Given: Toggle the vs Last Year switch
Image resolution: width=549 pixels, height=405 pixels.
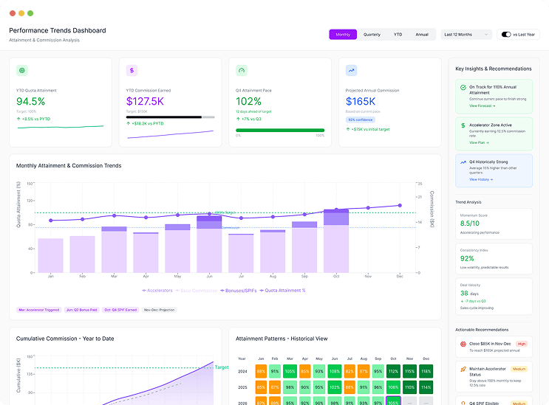Looking at the screenshot, I should pyautogui.click(x=506, y=34).
